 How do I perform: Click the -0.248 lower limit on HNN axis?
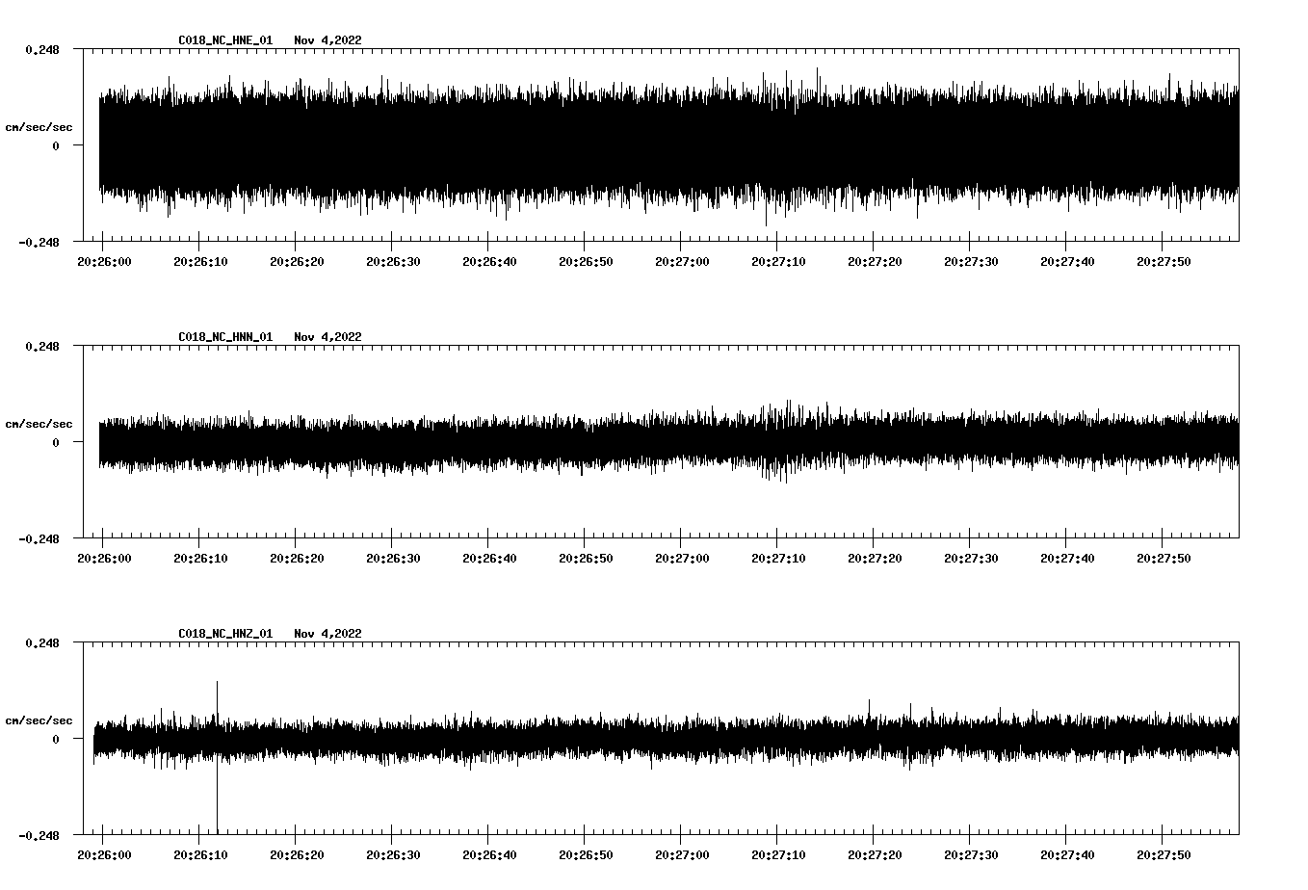tap(39, 538)
